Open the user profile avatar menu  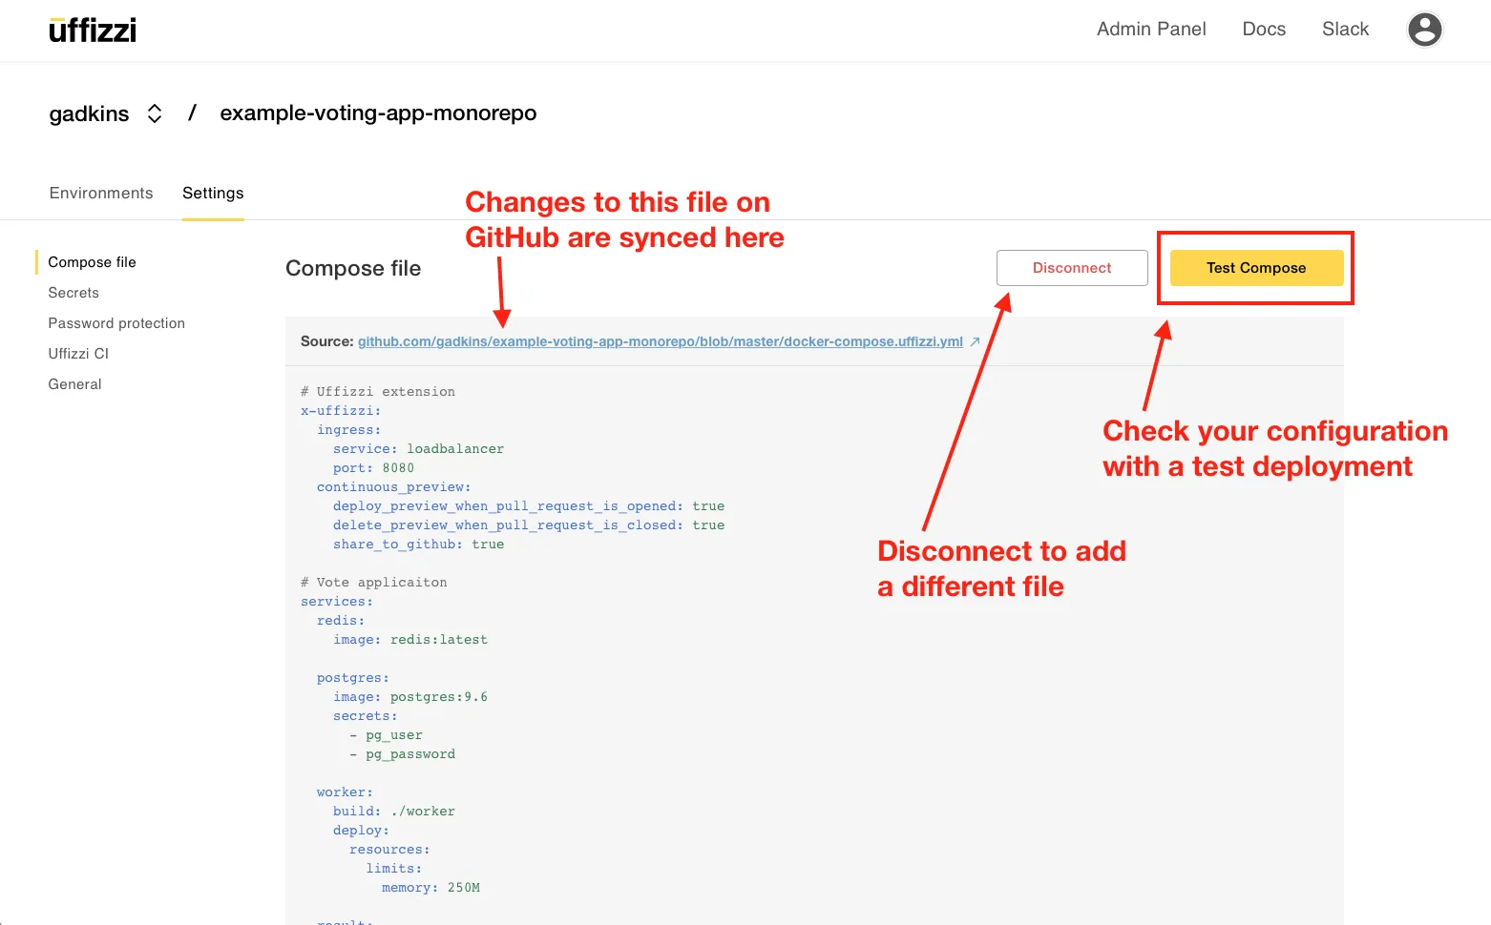point(1424,30)
